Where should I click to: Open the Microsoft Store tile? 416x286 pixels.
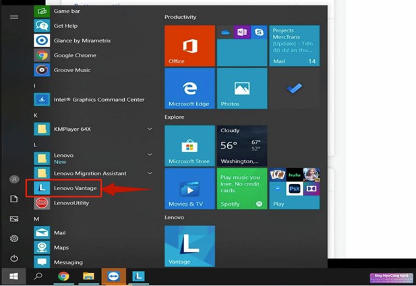click(x=189, y=146)
